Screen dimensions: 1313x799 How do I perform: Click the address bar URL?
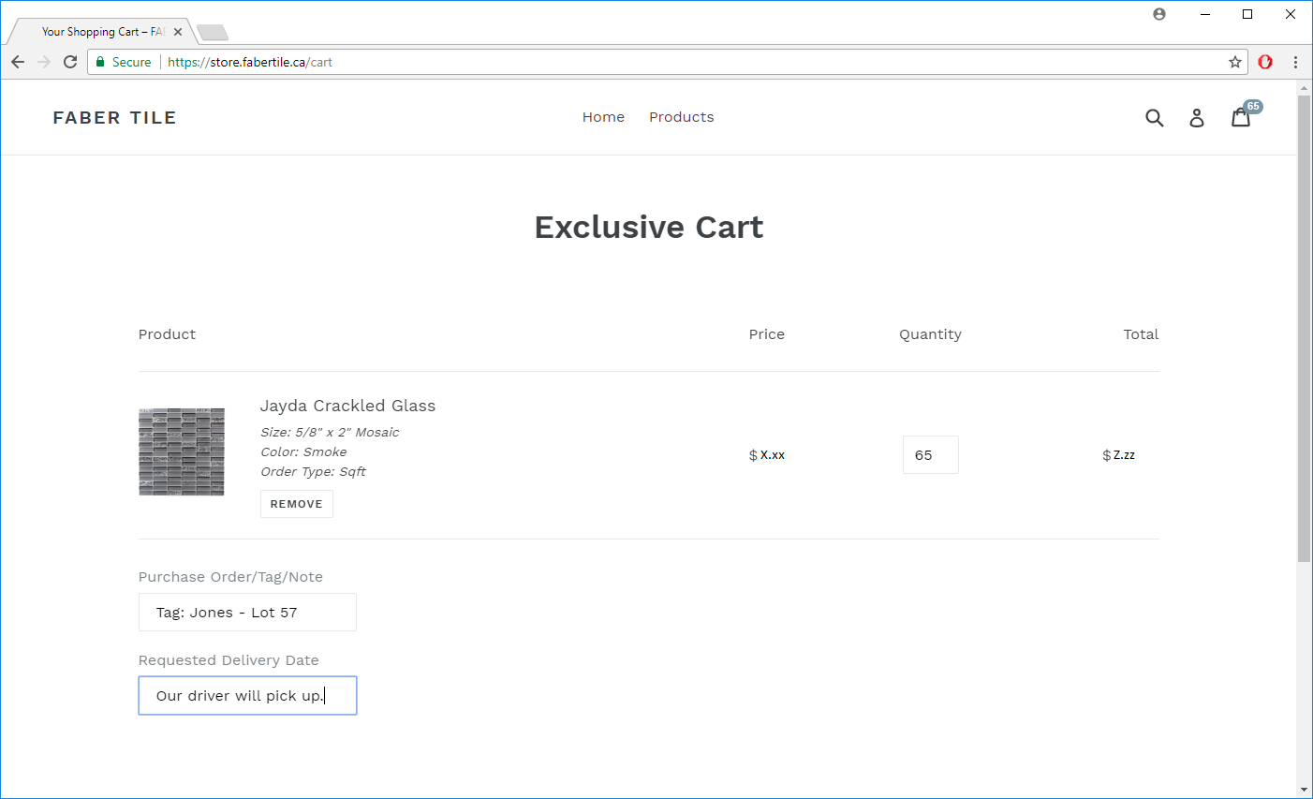pyautogui.click(x=250, y=62)
